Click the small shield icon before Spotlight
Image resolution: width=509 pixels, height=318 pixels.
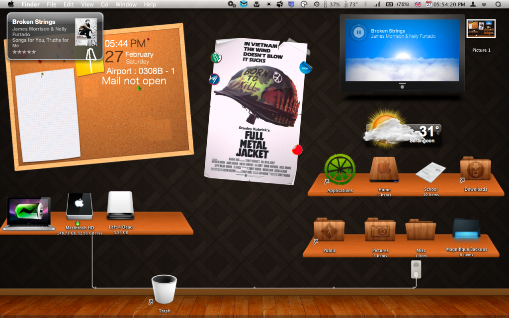pyautogui.click(x=484, y=4)
